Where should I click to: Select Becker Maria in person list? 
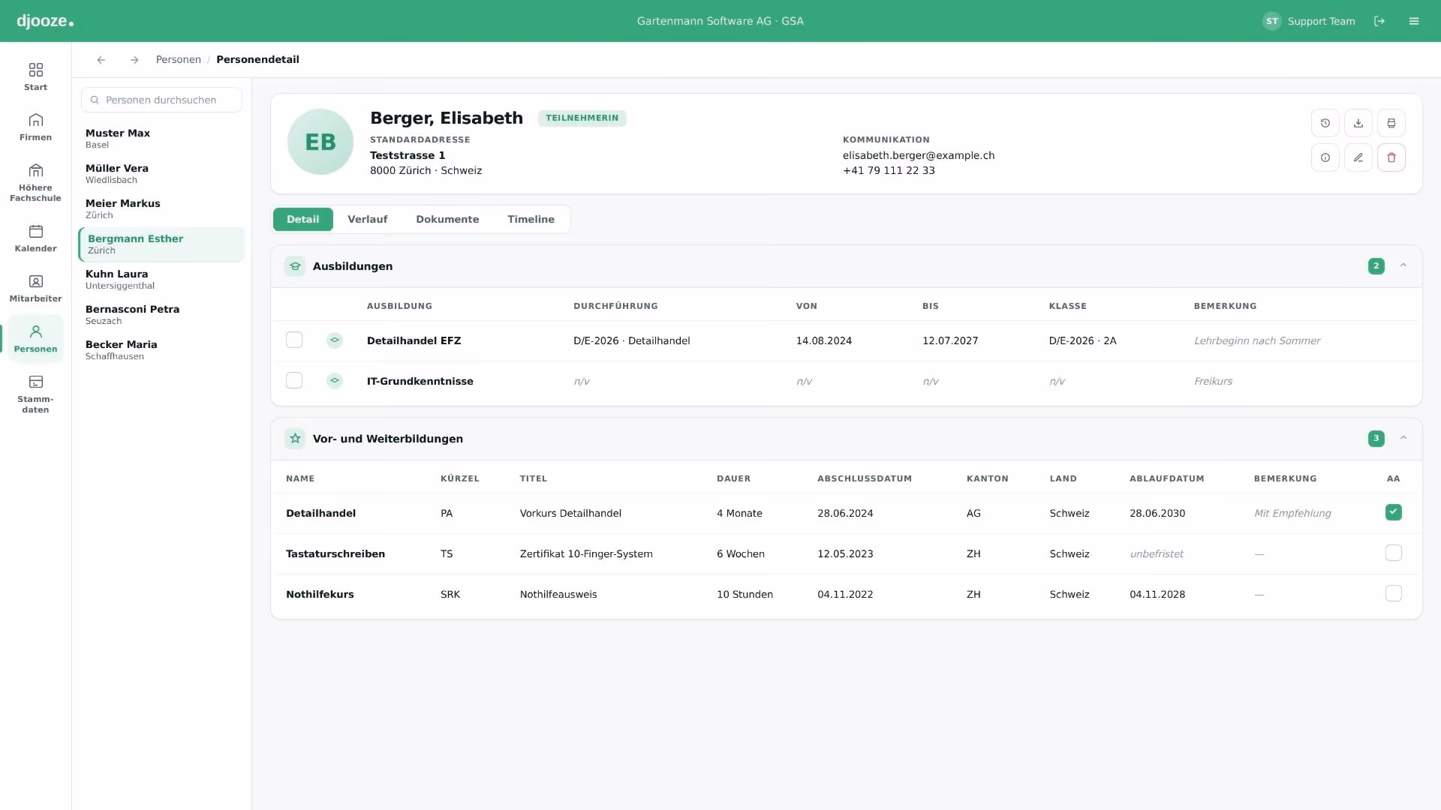161,350
